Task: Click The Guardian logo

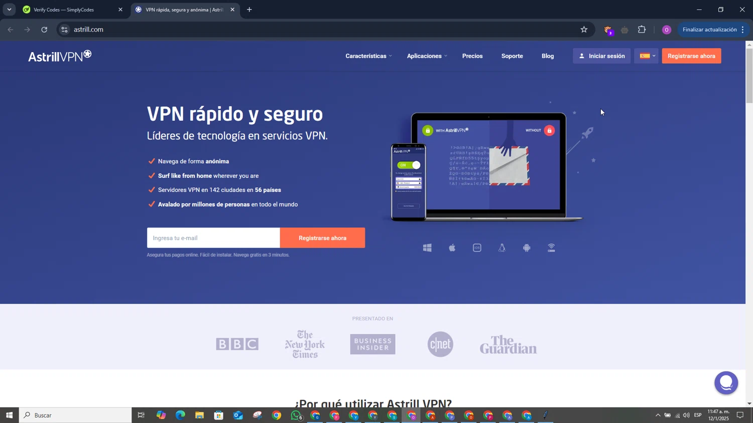Action: (x=508, y=344)
